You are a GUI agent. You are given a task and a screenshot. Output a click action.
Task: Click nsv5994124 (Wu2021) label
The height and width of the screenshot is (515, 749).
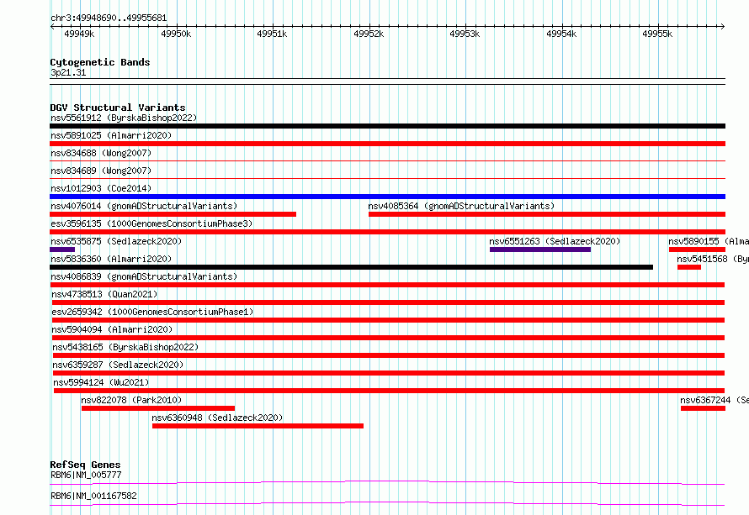(x=101, y=382)
